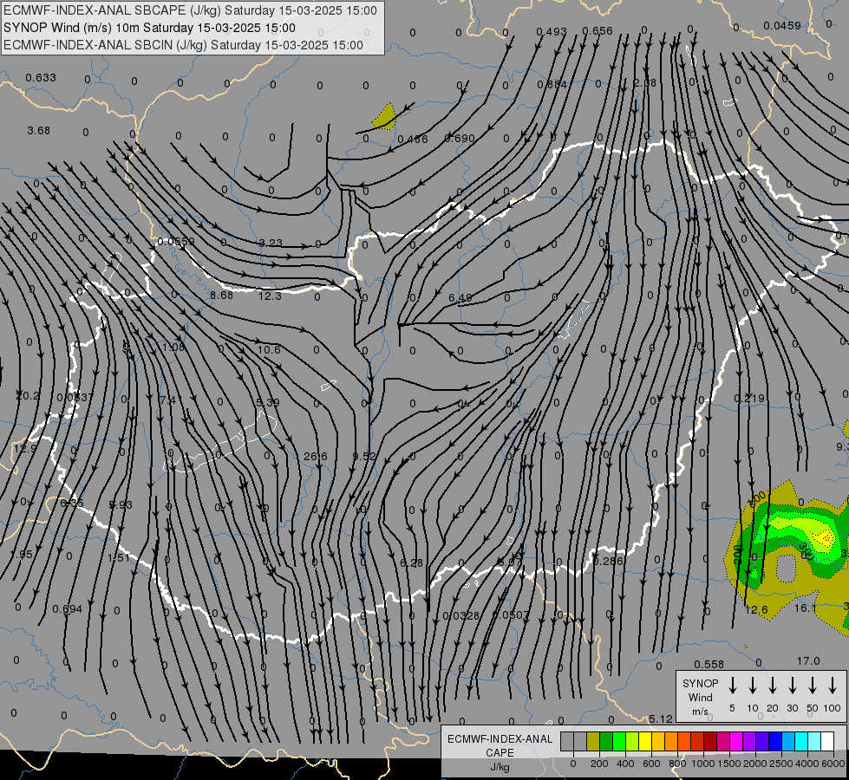Click the small olive CAPE patch near top
The width and height of the screenshot is (849, 780).
click(x=386, y=118)
